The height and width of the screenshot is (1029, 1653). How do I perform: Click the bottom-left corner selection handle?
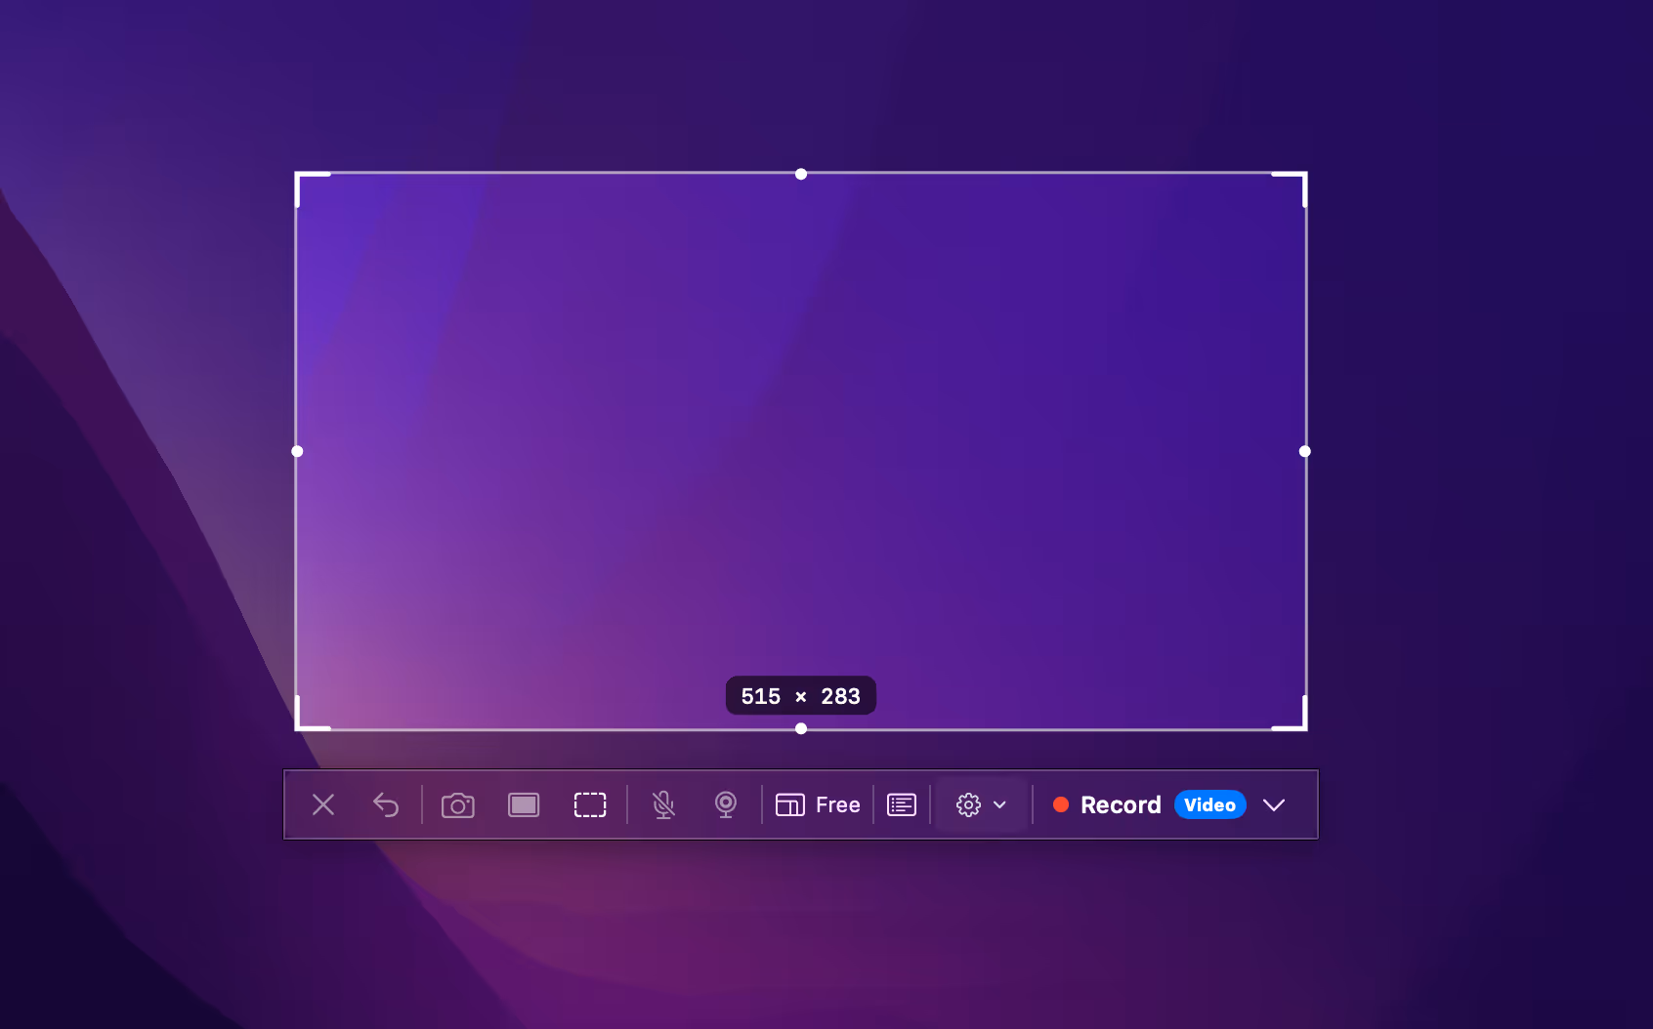click(x=301, y=724)
